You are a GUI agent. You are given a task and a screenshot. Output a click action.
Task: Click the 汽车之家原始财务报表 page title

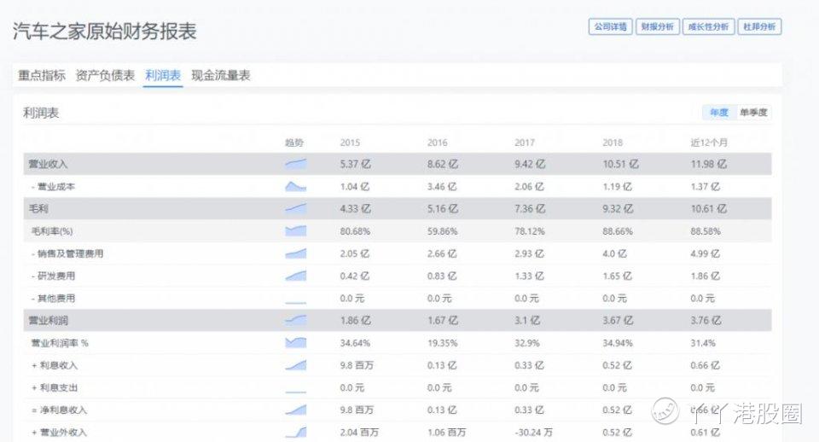[104, 32]
